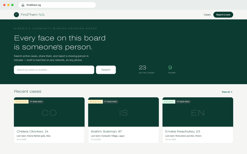Open the Emeka Nwachukwu, 23 name title

point(183,132)
